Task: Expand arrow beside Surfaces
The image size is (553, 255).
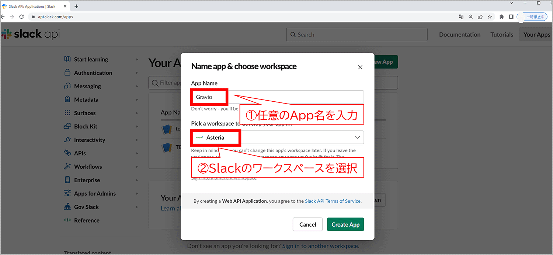Action: pyautogui.click(x=137, y=113)
